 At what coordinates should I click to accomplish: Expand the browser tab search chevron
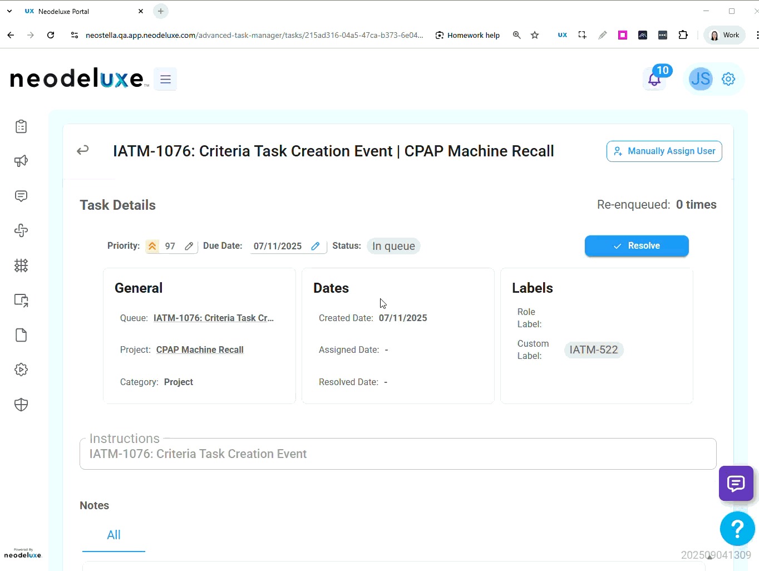[x=9, y=11]
